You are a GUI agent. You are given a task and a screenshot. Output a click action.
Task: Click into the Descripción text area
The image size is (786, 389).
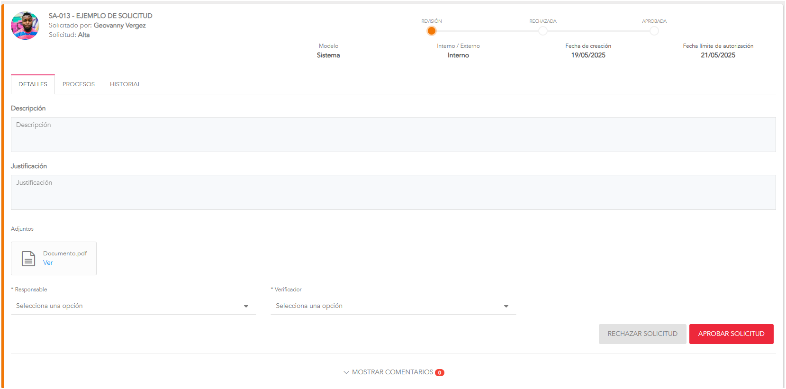393,135
